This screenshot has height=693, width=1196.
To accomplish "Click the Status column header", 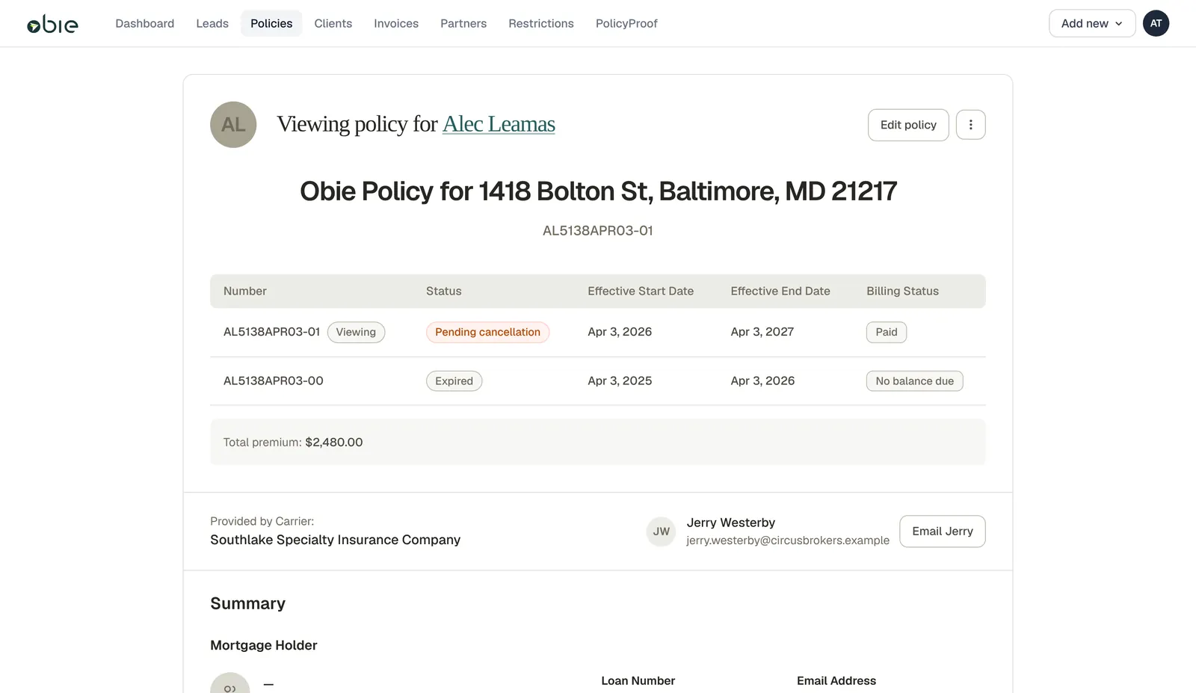I will pyautogui.click(x=444, y=291).
